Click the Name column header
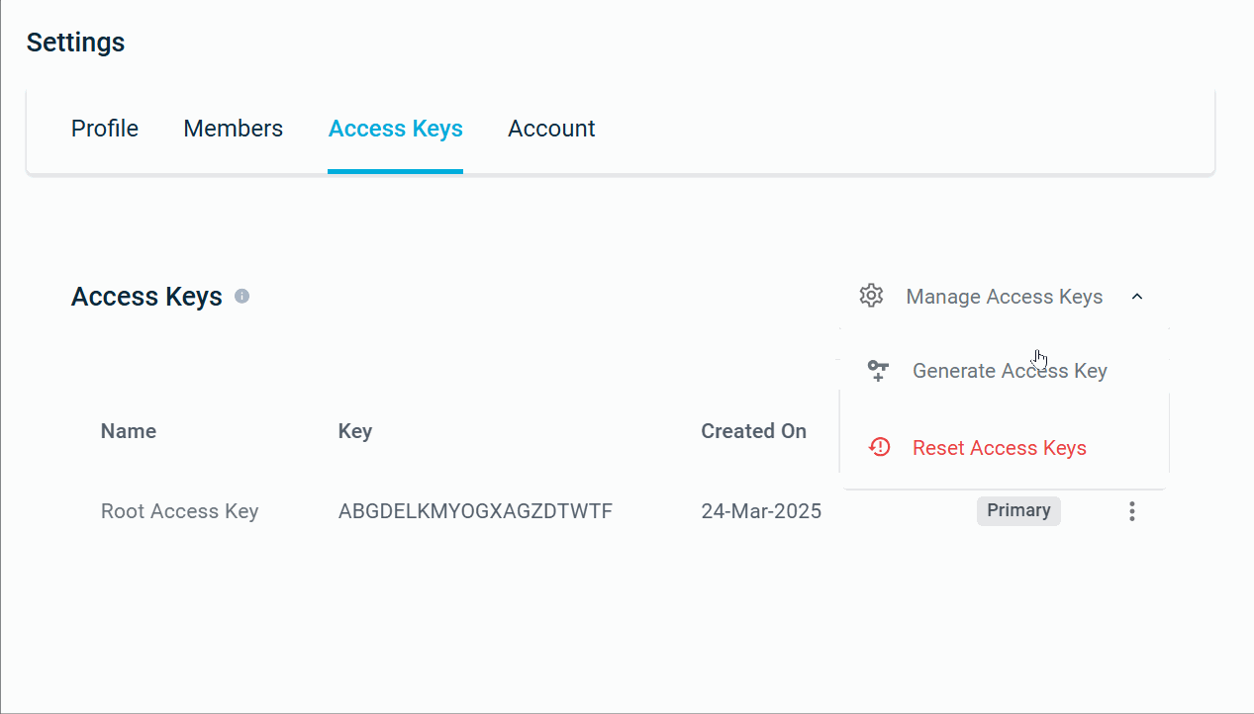Screen dimensions: 1254x714 pos(129,431)
